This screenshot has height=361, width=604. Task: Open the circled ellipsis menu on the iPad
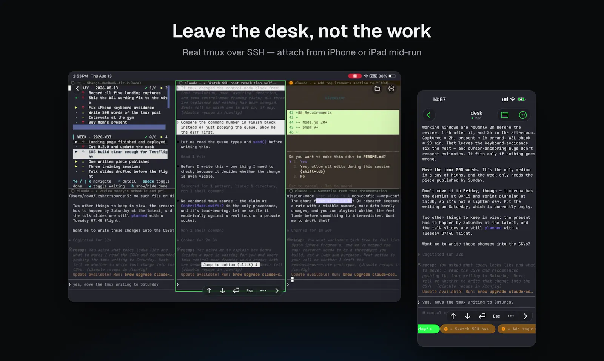pos(391,88)
